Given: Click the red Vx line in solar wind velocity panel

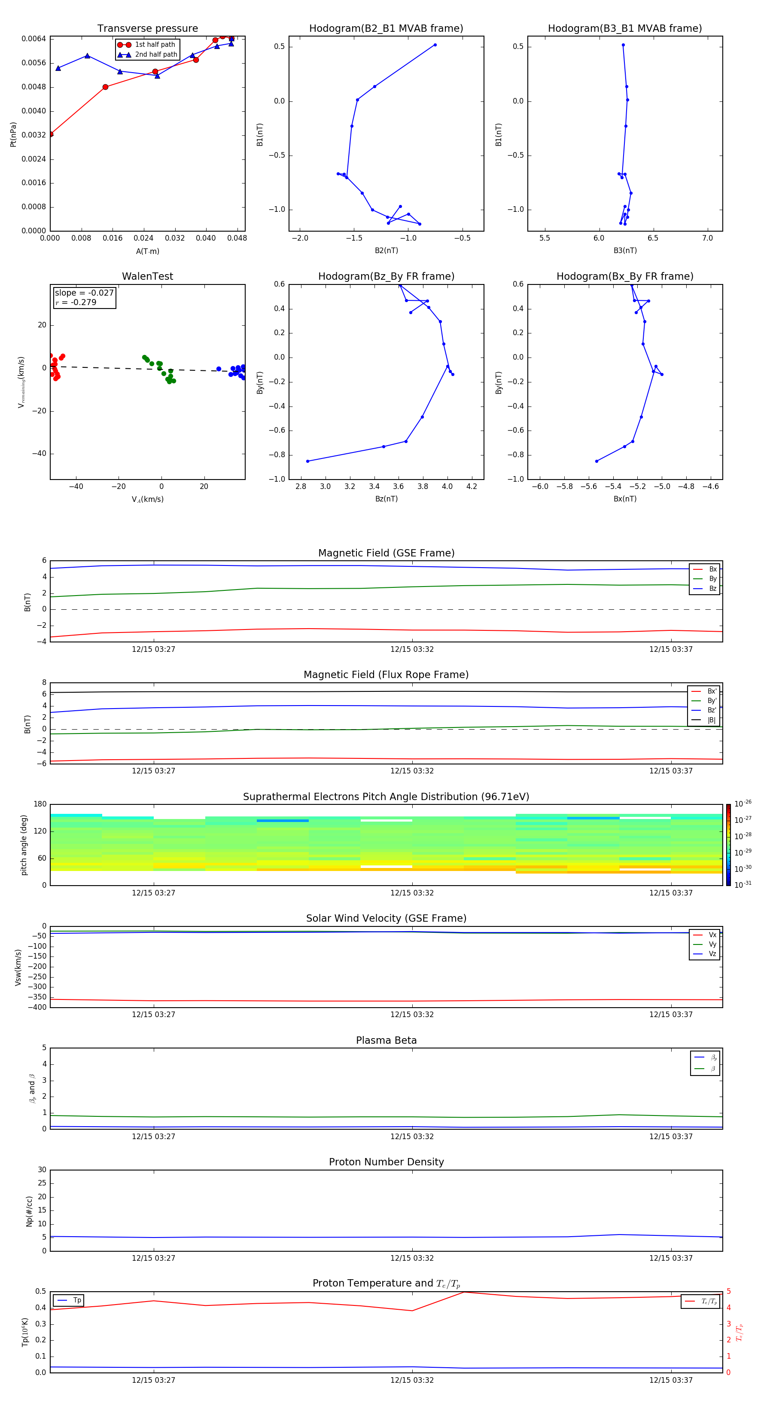Looking at the screenshot, I should [x=386, y=1001].
